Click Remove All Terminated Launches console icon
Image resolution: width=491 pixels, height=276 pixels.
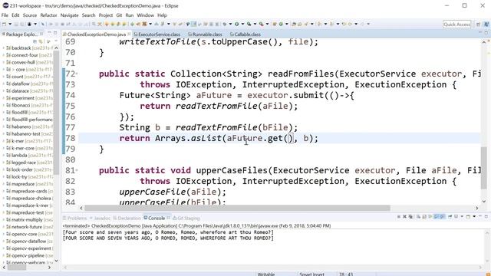[x=410, y=216]
